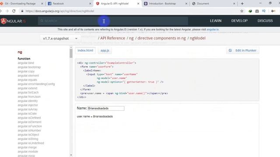Viewport: 280px width, 157px height.
Task: Open angular.isString in sidebar
Action: (28, 139)
